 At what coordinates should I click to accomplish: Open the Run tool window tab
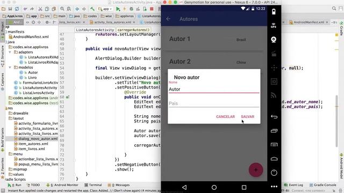point(15,185)
